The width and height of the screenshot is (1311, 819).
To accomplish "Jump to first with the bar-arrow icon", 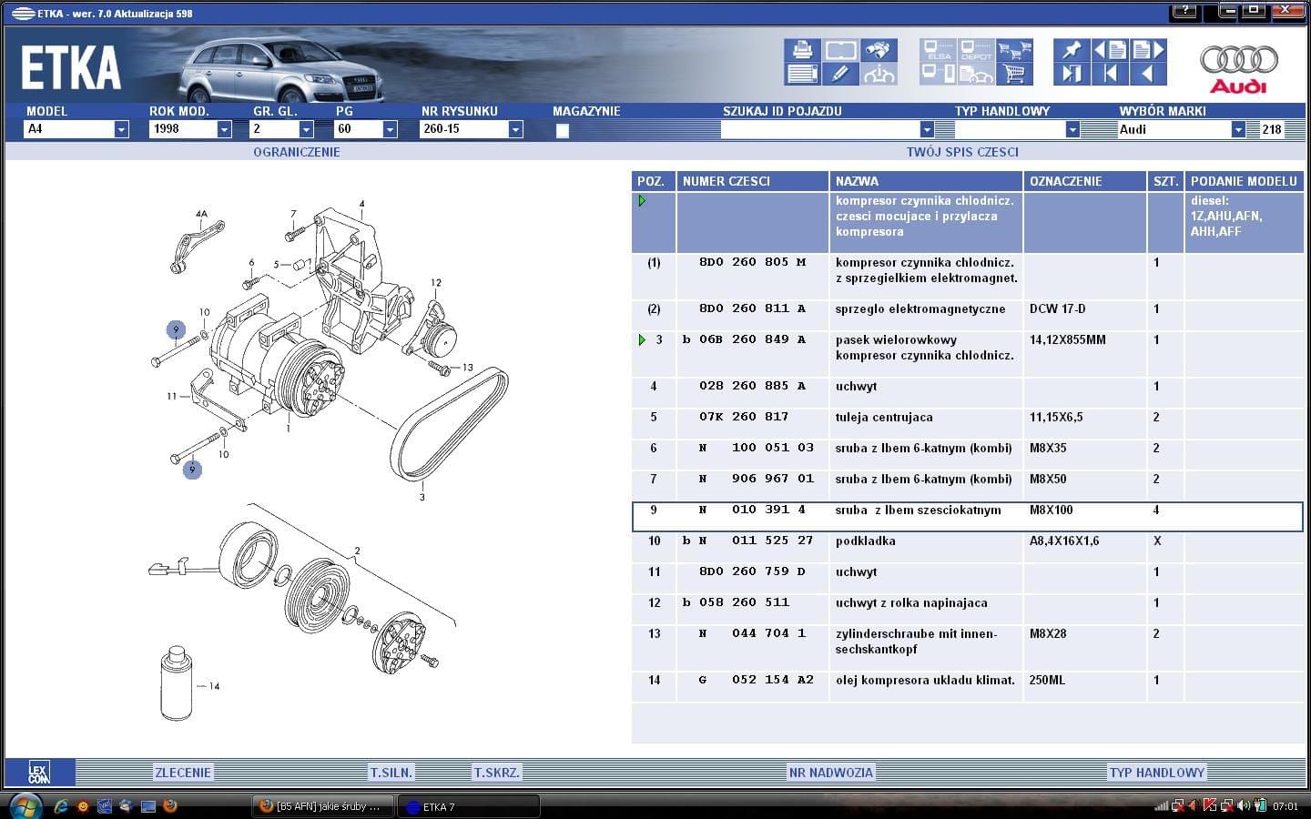I will click(1110, 74).
